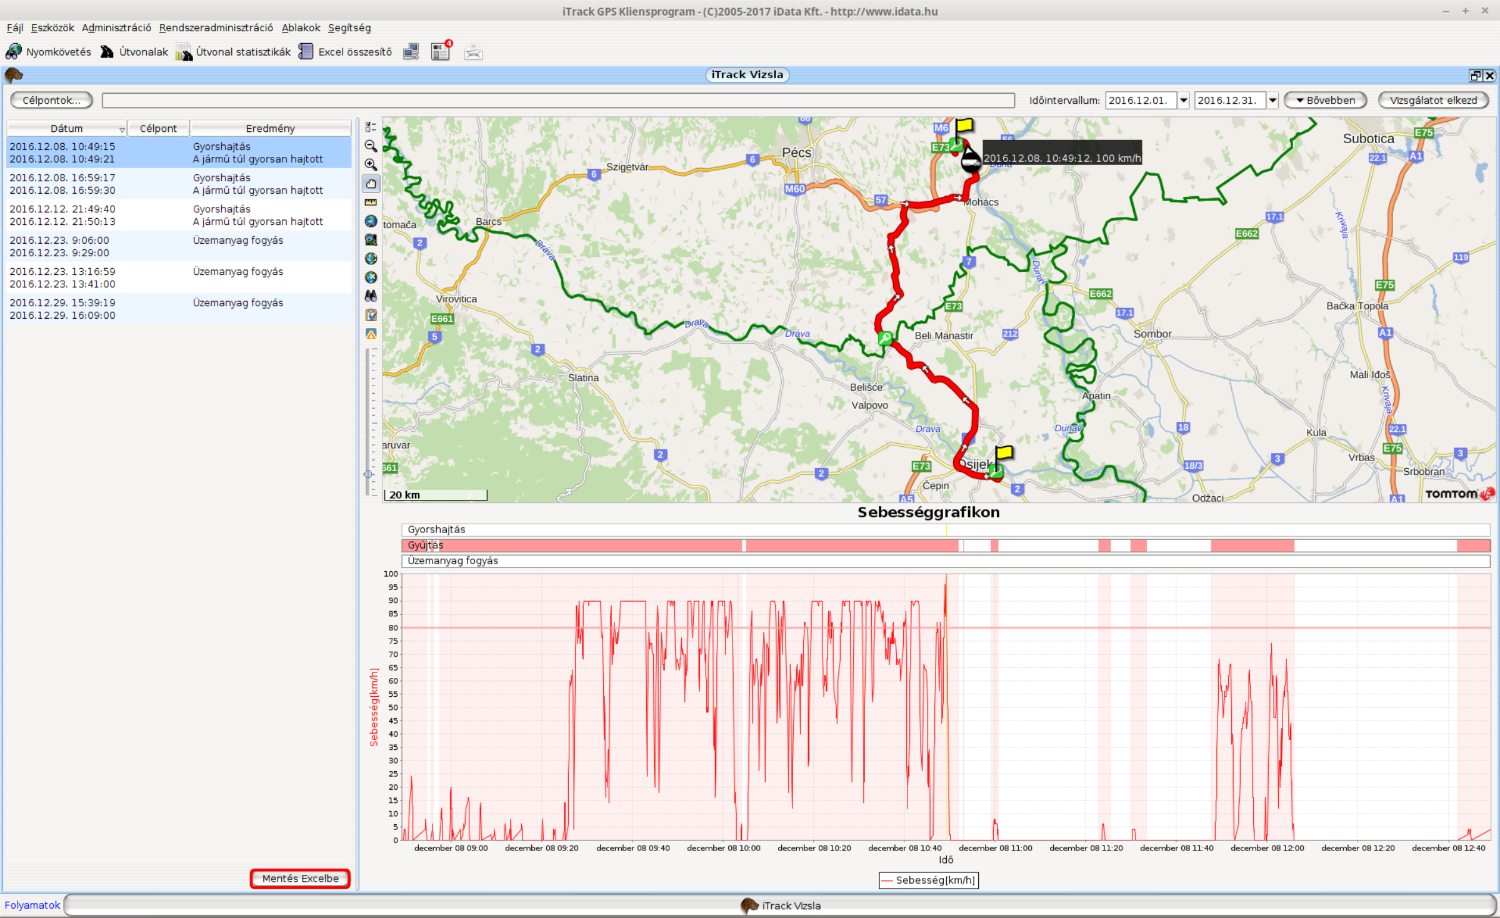Open the end date 2016.12.31 dropdown
Screen dimensions: 1500x918
tap(1272, 100)
